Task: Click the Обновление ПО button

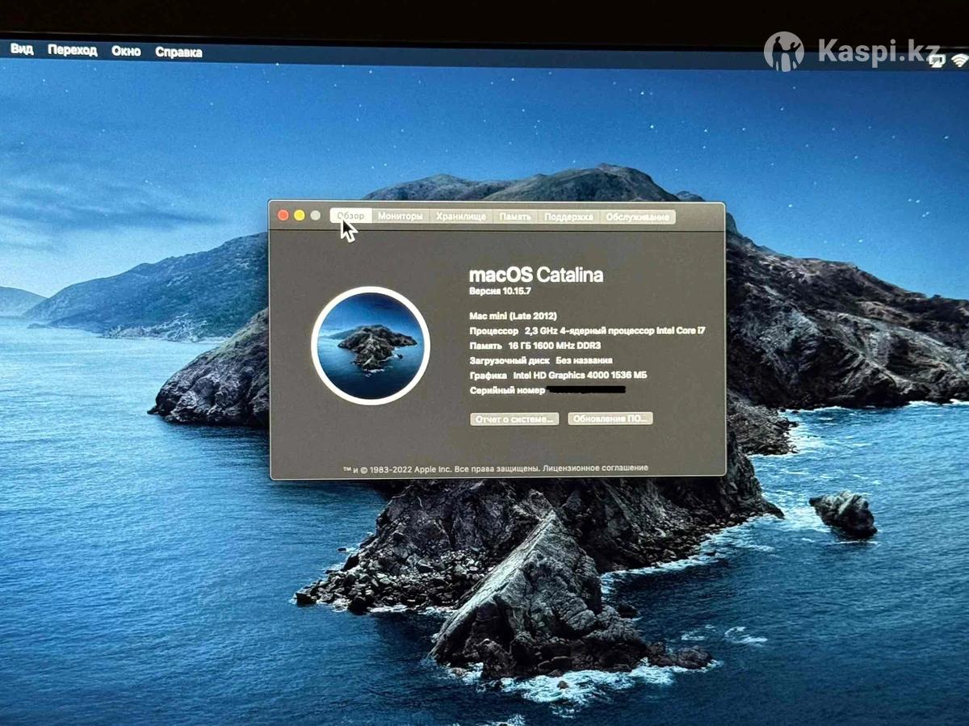Action: (x=610, y=419)
